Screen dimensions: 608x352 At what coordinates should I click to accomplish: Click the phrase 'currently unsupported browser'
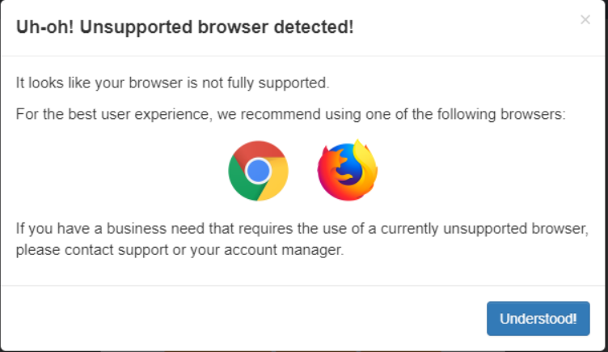click(x=484, y=228)
